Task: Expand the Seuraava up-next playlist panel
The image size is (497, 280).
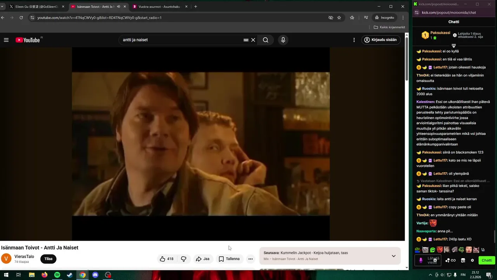Action: (x=393, y=256)
